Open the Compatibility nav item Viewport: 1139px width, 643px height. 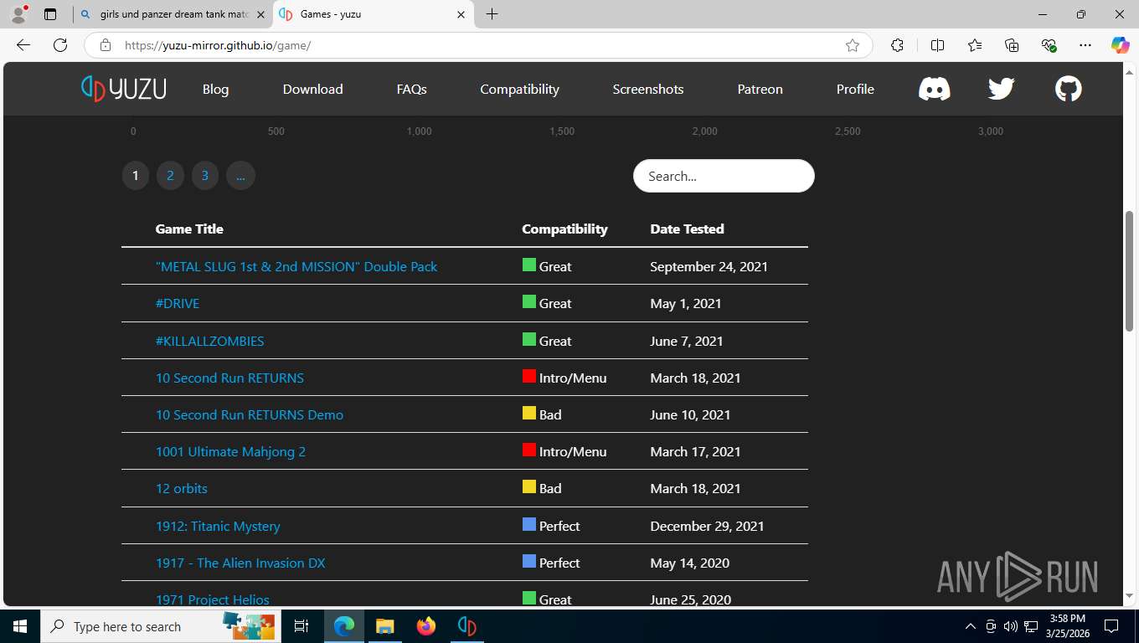pos(519,89)
